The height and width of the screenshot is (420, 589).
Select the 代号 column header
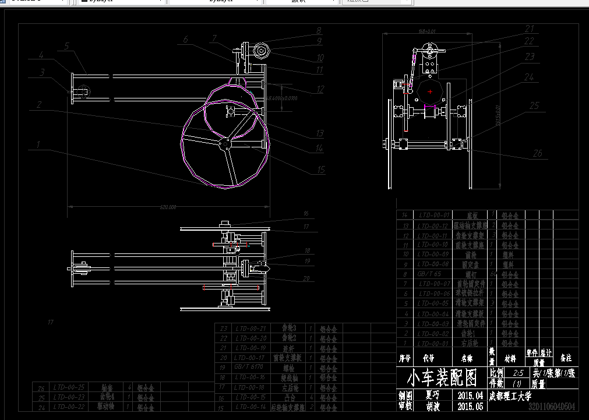(x=429, y=359)
